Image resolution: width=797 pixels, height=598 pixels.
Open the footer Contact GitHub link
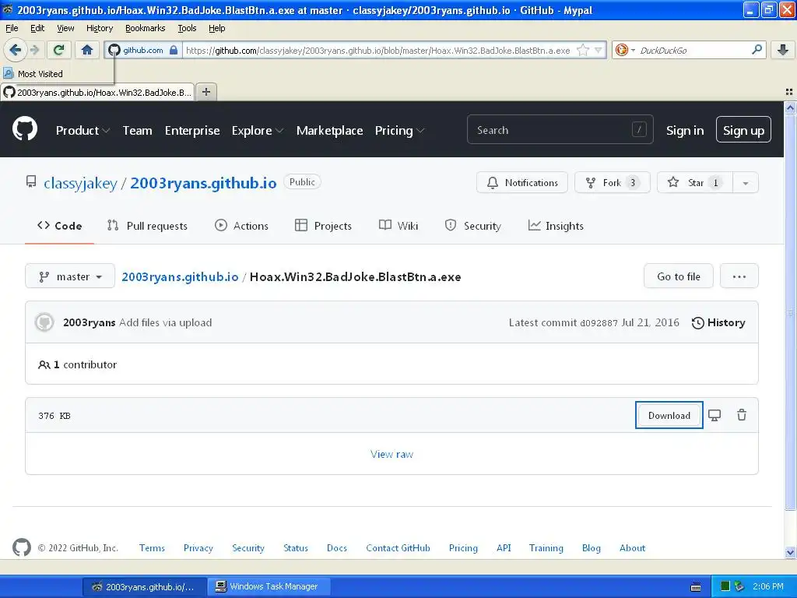pyautogui.click(x=398, y=547)
